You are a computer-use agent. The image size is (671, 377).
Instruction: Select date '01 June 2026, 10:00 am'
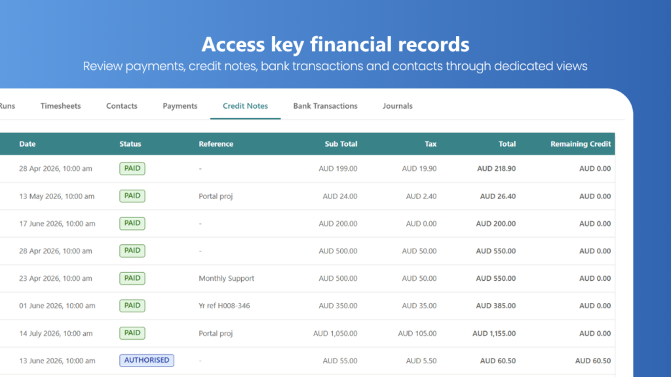pyautogui.click(x=57, y=306)
